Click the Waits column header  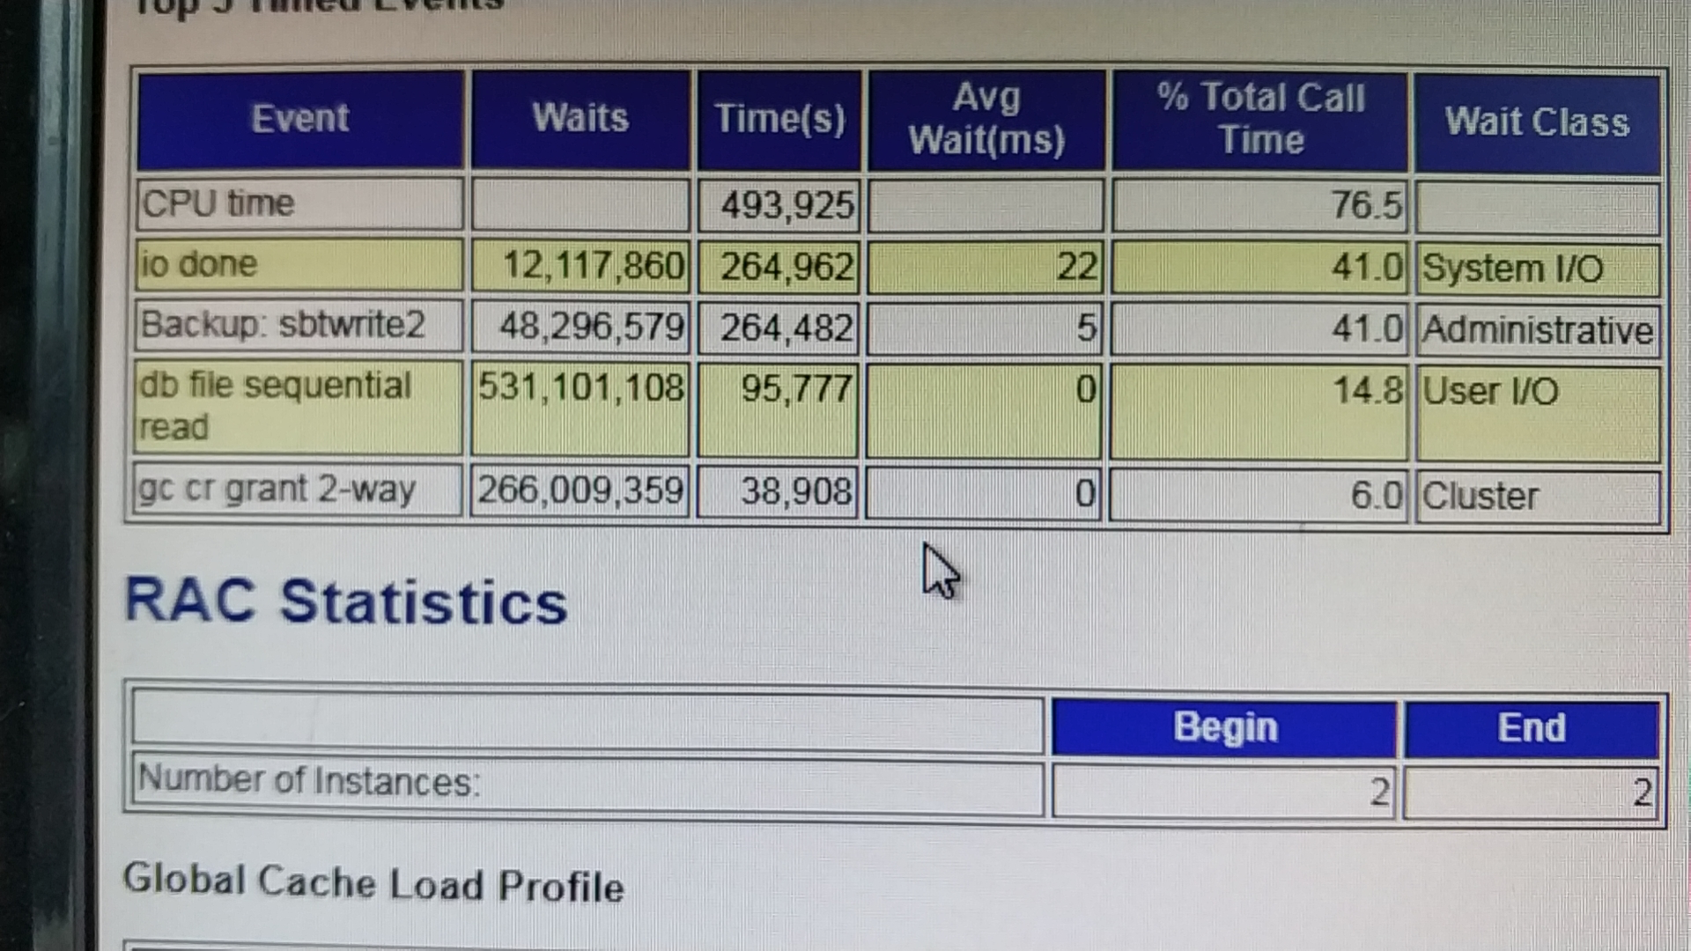click(x=580, y=119)
